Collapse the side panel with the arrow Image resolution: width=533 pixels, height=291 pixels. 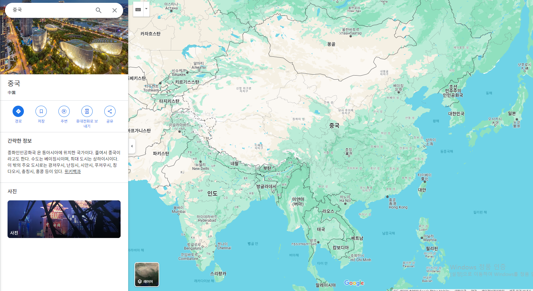pyautogui.click(x=132, y=146)
